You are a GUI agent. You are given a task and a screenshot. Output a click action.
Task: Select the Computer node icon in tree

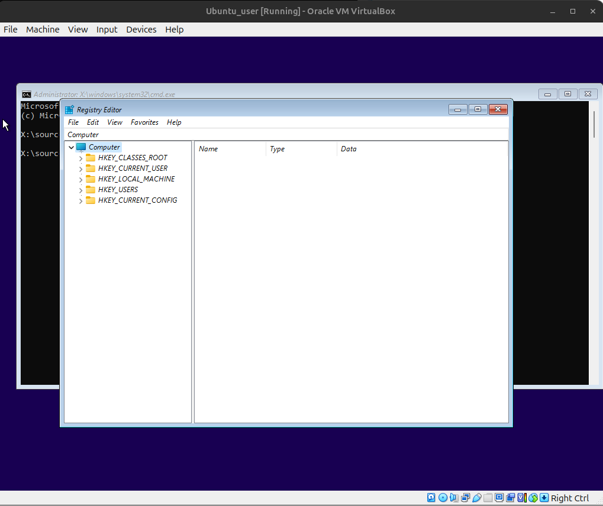click(80, 147)
